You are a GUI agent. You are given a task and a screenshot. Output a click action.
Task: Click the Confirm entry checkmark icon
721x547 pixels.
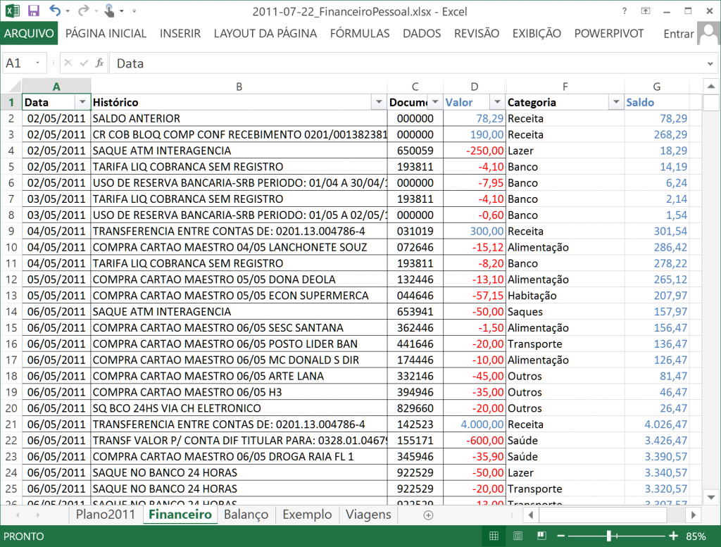coord(84,63)
